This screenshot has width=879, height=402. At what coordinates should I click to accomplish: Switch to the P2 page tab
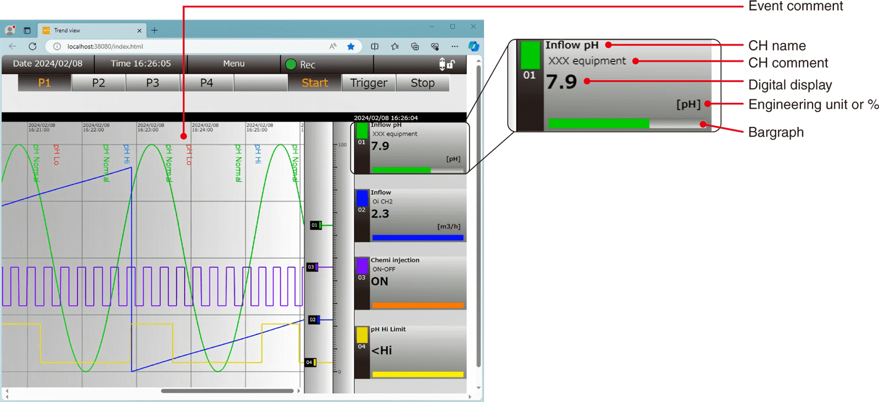[98, 83]
